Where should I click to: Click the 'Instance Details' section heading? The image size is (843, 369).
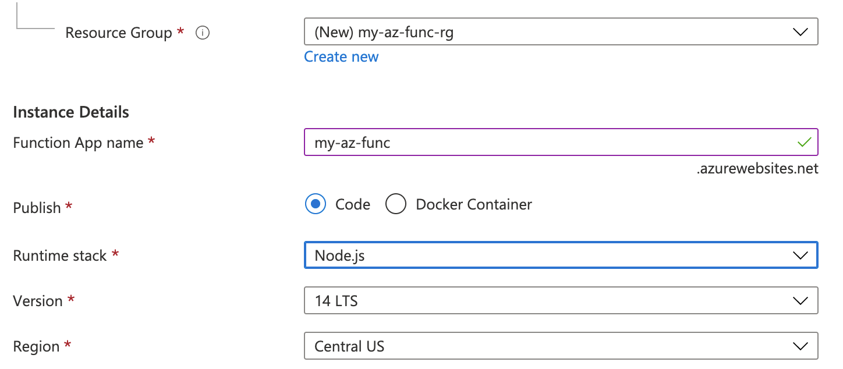tap(71, 112)
